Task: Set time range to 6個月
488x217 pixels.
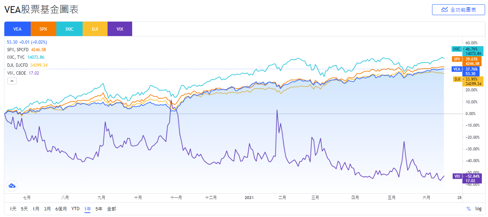Action: (x=61, y=209)
